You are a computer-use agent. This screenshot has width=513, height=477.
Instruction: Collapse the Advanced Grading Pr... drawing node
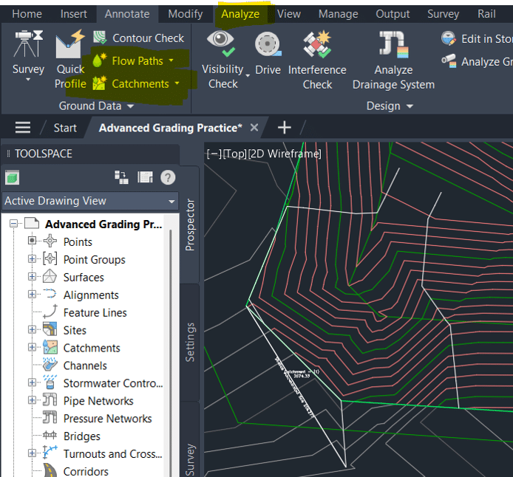(14, 224)
